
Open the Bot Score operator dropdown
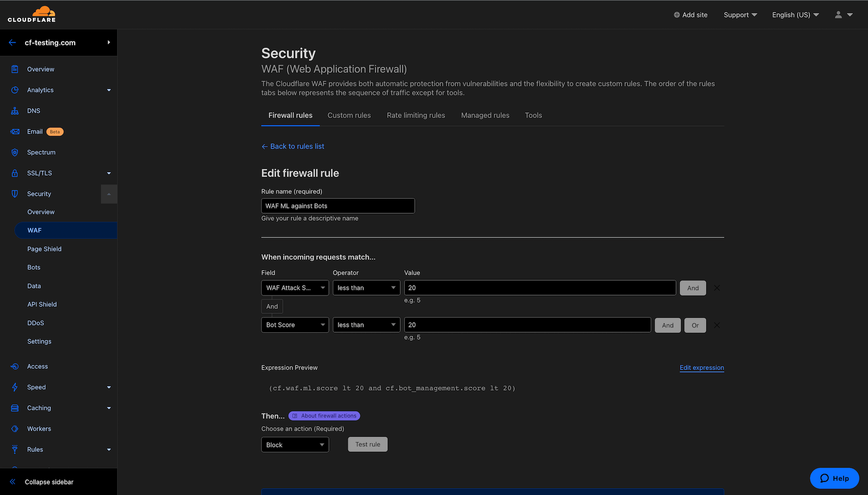pos(366,325)
